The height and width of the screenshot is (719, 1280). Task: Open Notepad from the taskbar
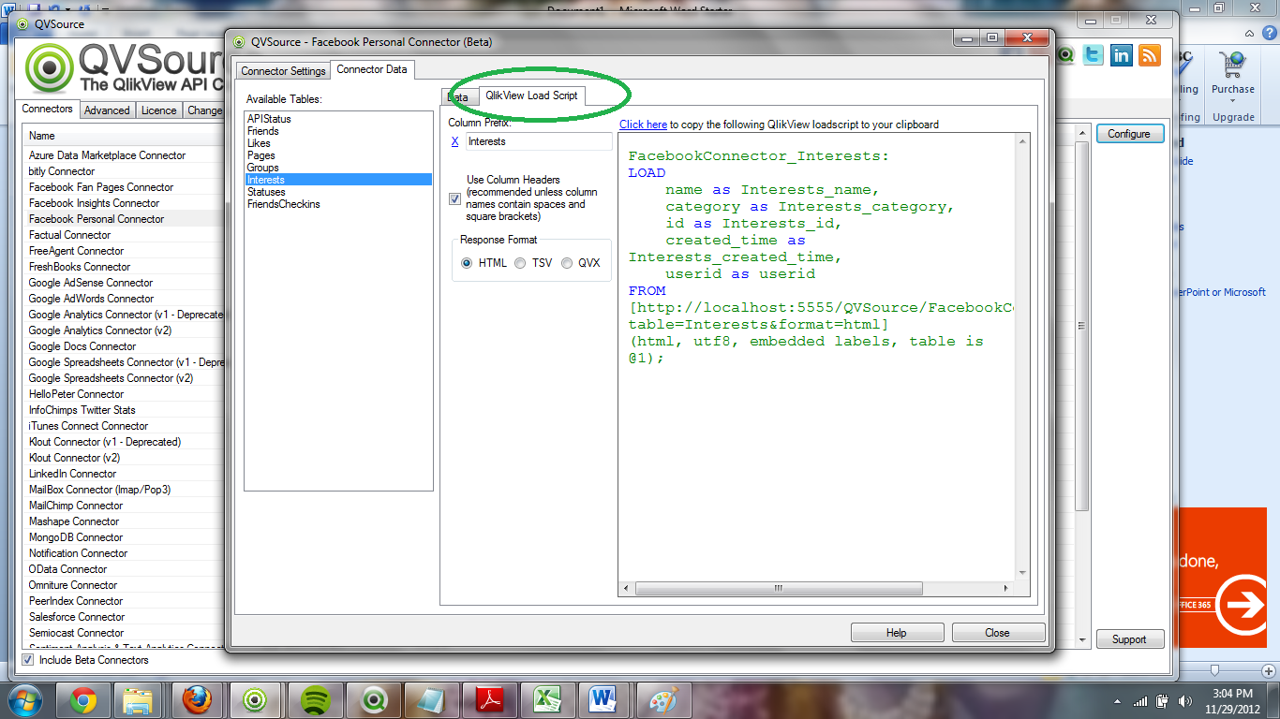pos(432,699)
